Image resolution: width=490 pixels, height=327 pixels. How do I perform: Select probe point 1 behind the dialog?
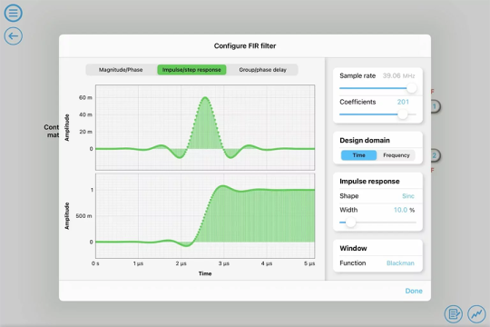435,106
